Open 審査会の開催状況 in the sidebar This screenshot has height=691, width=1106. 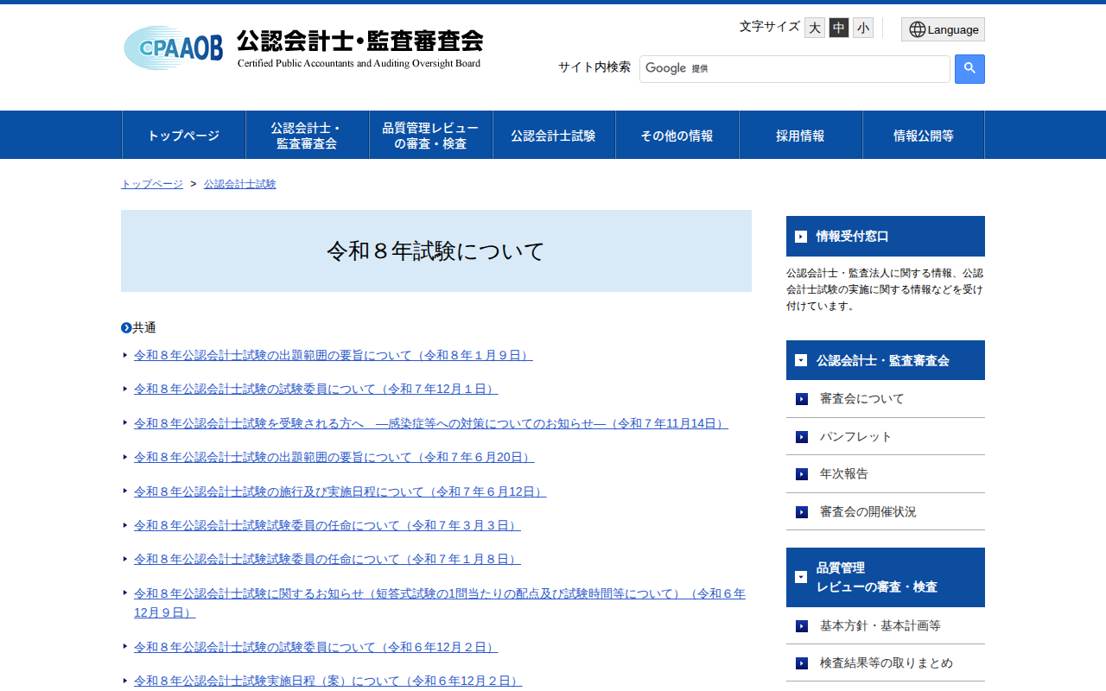click(x=868, y=511)
